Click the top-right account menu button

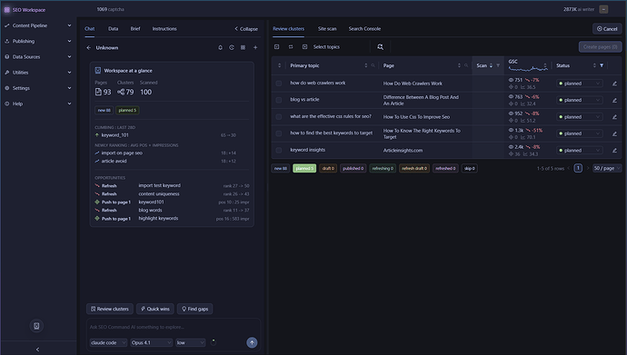603,9
